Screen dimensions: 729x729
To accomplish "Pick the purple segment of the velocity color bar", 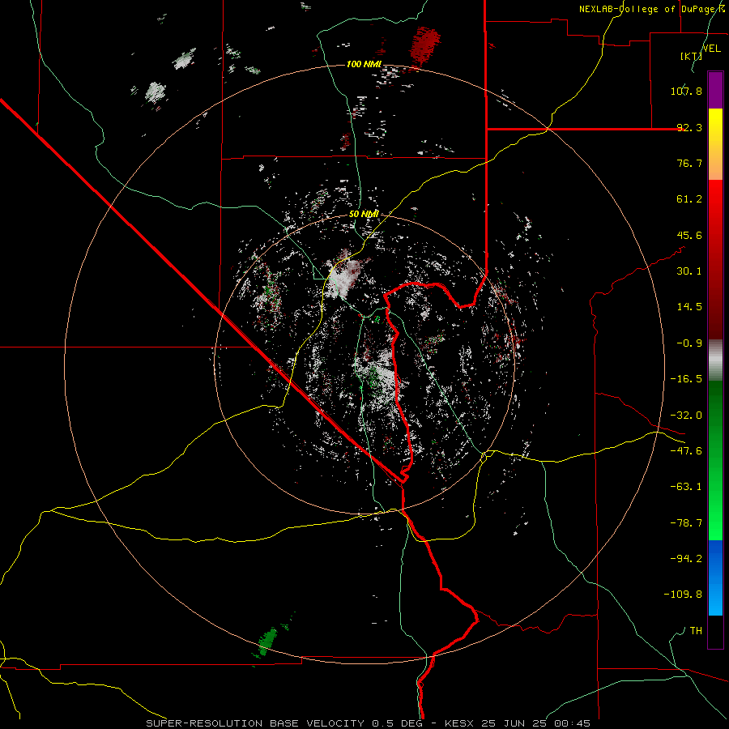I will tap(715, 90).
